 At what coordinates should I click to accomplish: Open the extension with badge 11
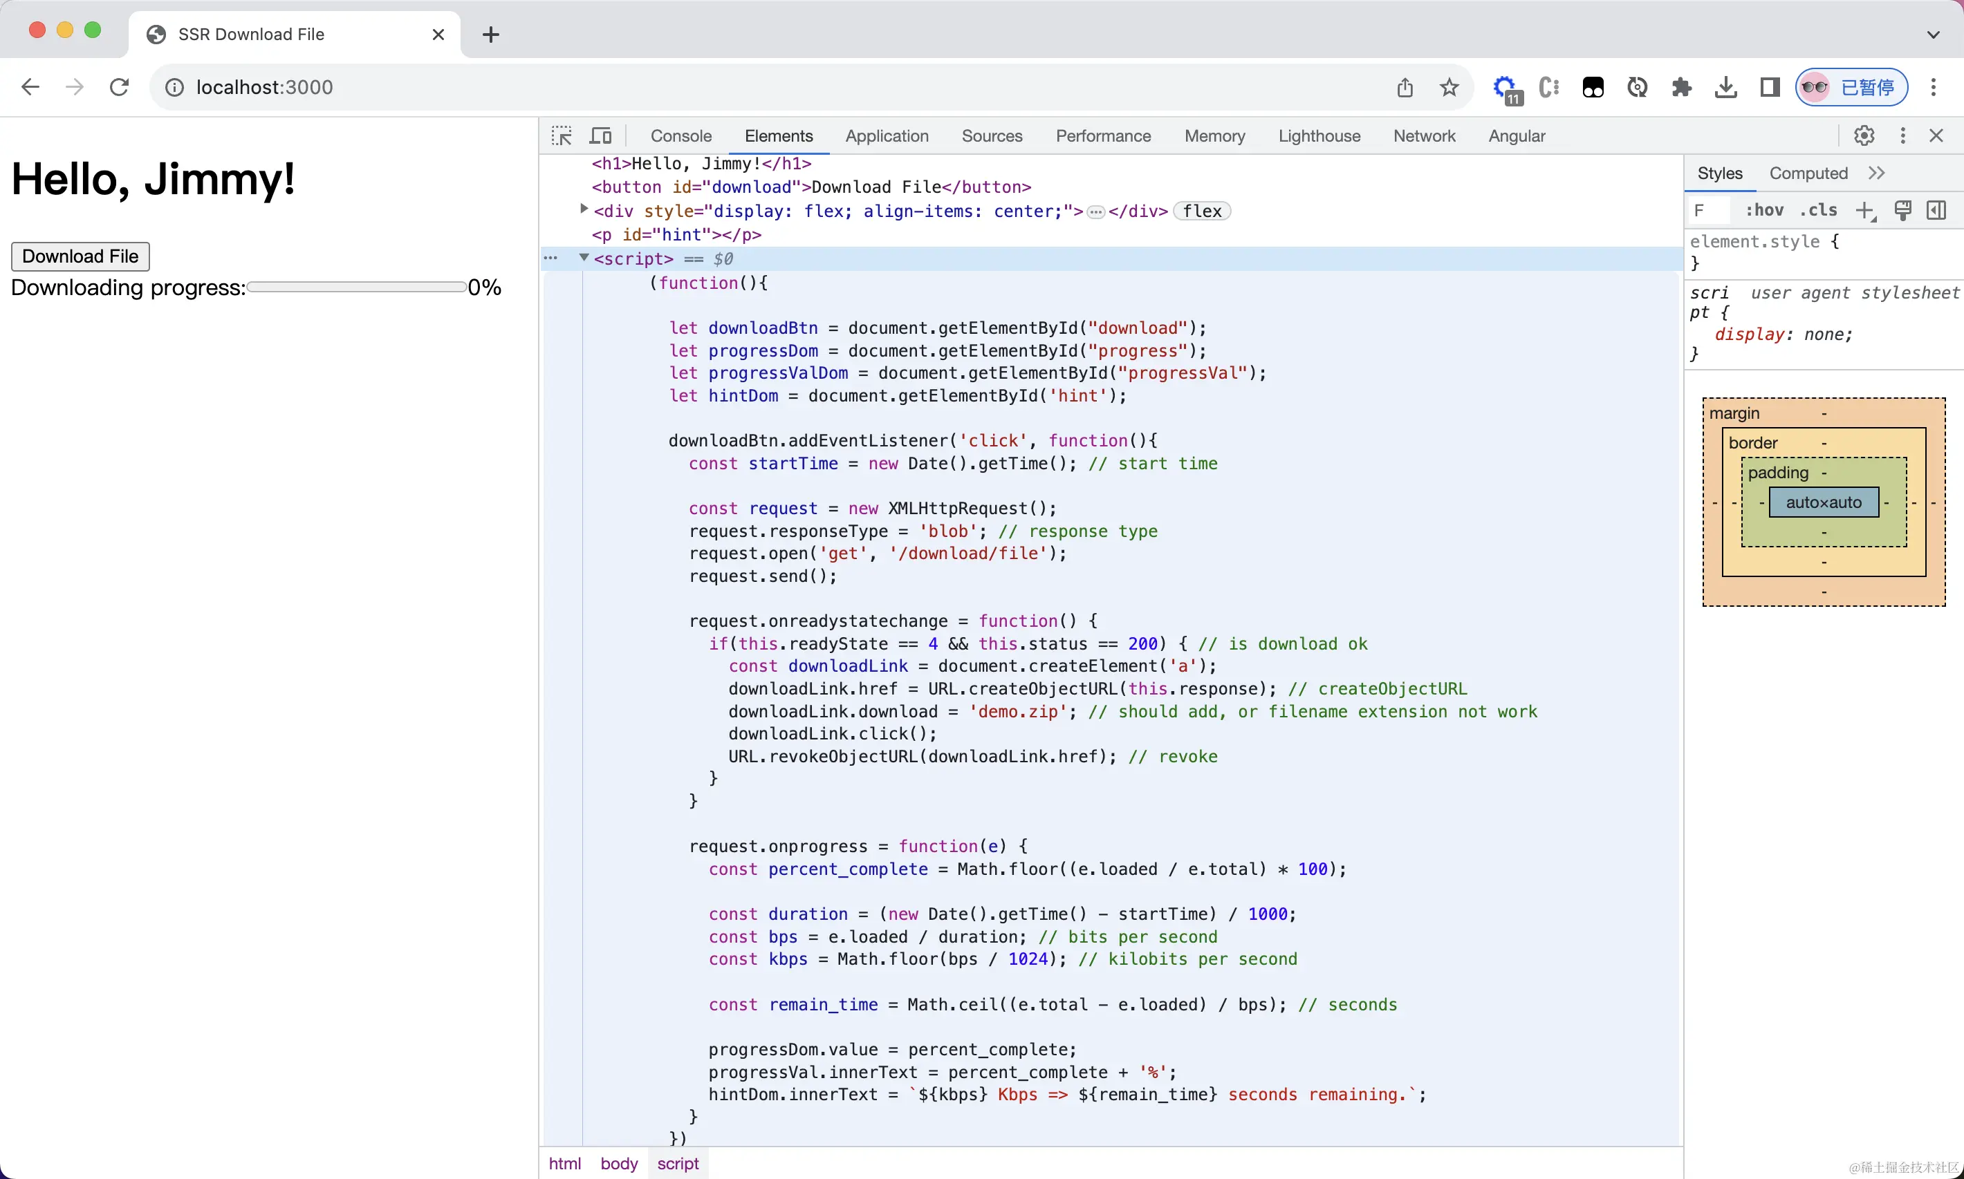[x=1506, y=89]
